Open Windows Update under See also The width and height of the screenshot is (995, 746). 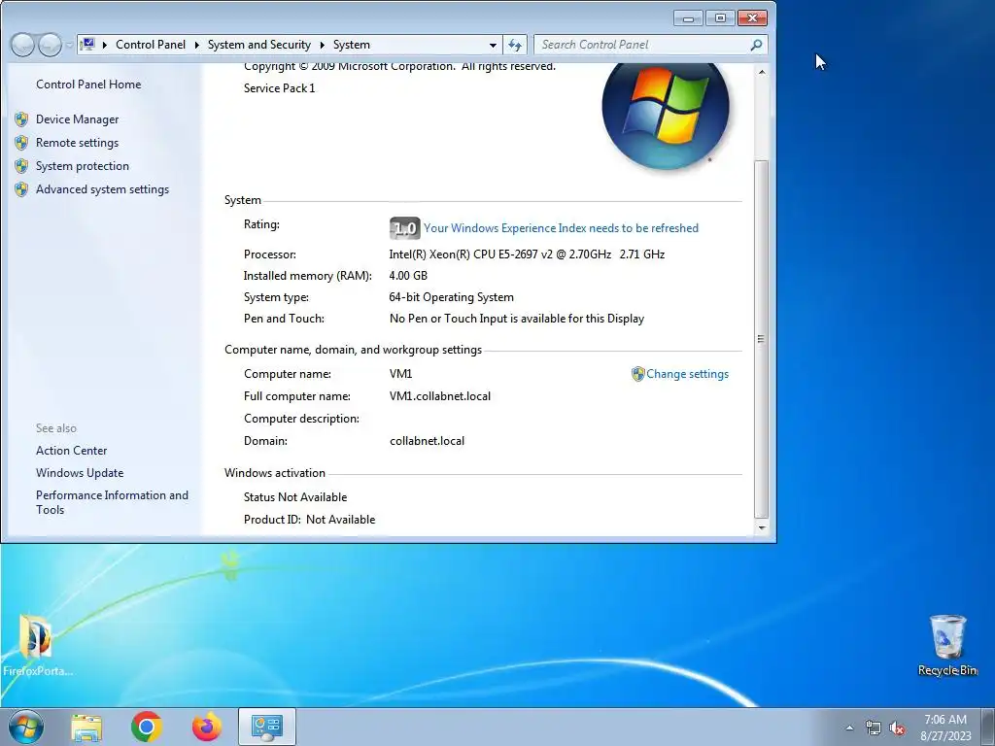pyautogui.click(x=80, y=473)
